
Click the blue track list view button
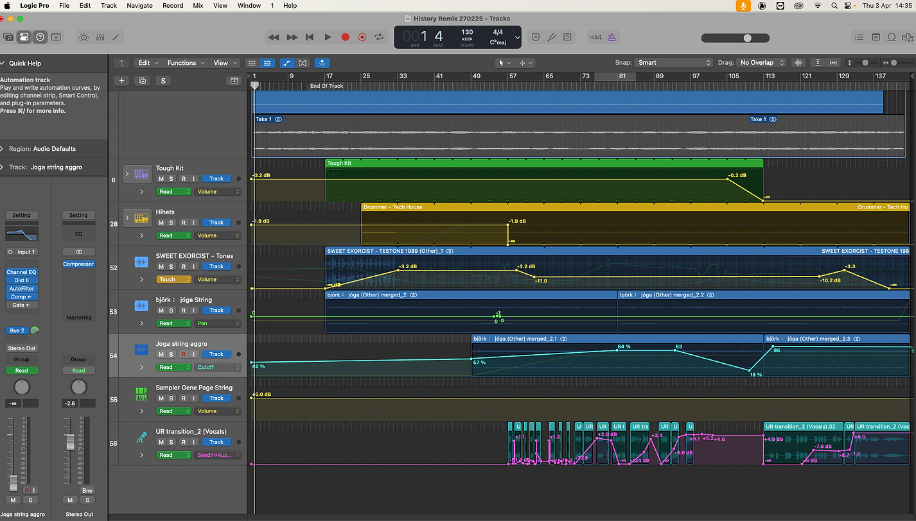point(267,63)
